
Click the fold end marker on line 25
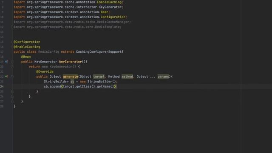(x=12, y=91)
